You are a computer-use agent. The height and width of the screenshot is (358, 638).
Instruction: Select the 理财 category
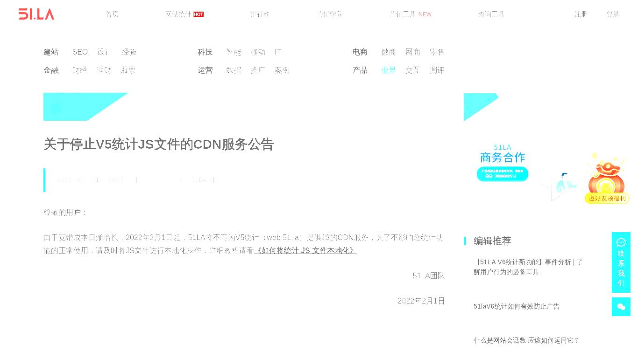point(104,70)
